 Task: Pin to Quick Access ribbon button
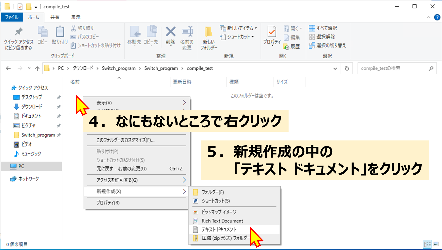[19, 38]
